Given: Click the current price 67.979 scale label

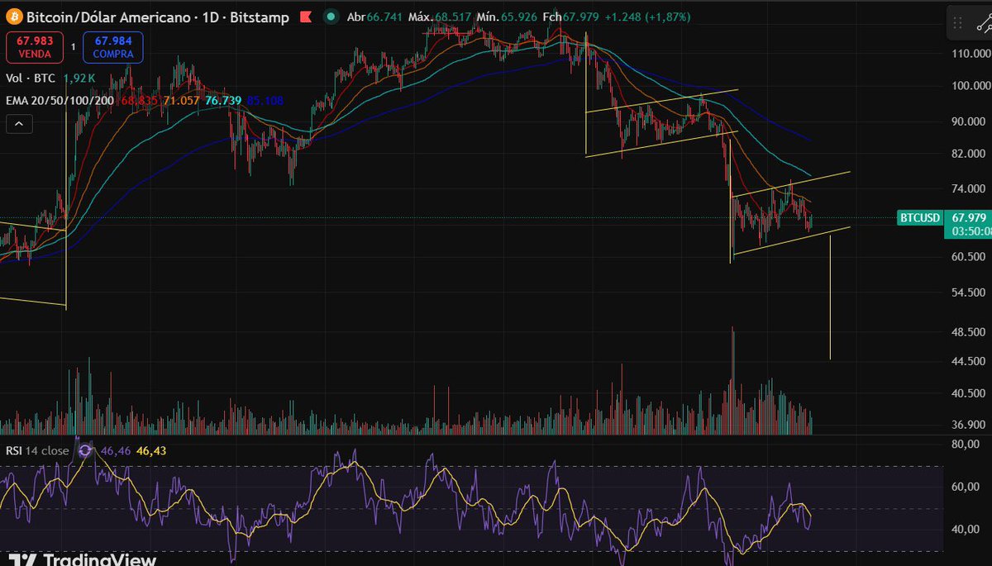Looking at the screenshot, I should [x=969, y=217].
